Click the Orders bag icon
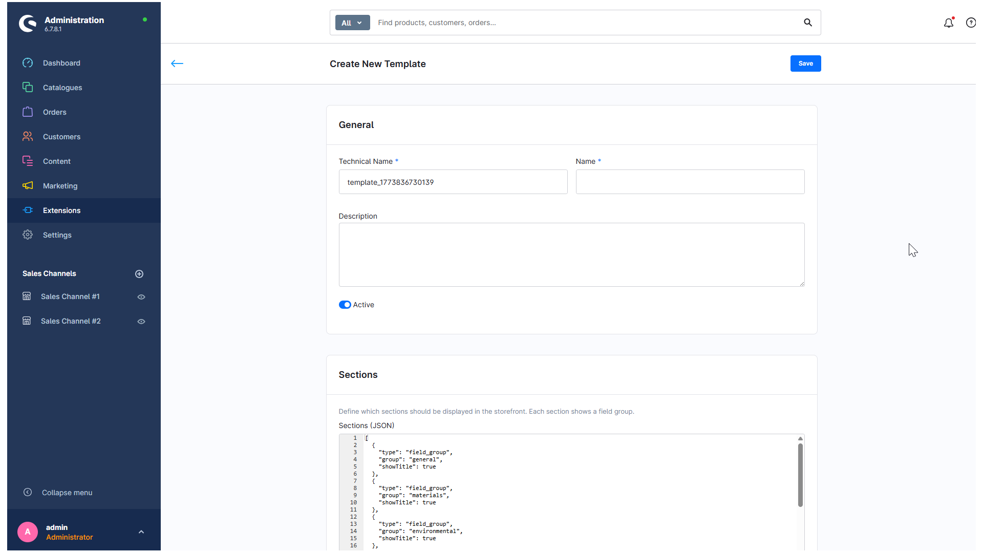Viewport: 983px width, 553px height. click(28, 112)
